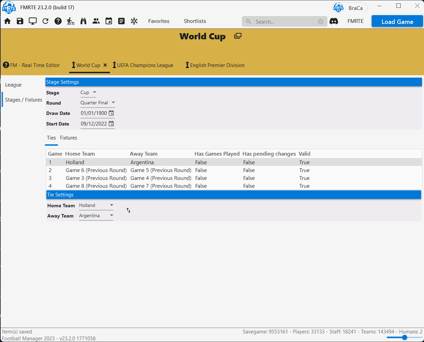Image resolution: width=424 pixels, height=342 pixels.
Task: Open pop-out window icon beside World Cup title
Action: pos(238,36)
